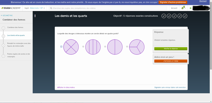Click the star beside Remplir les rectangles
212x103 pixels.
click(x=3, y=46)
